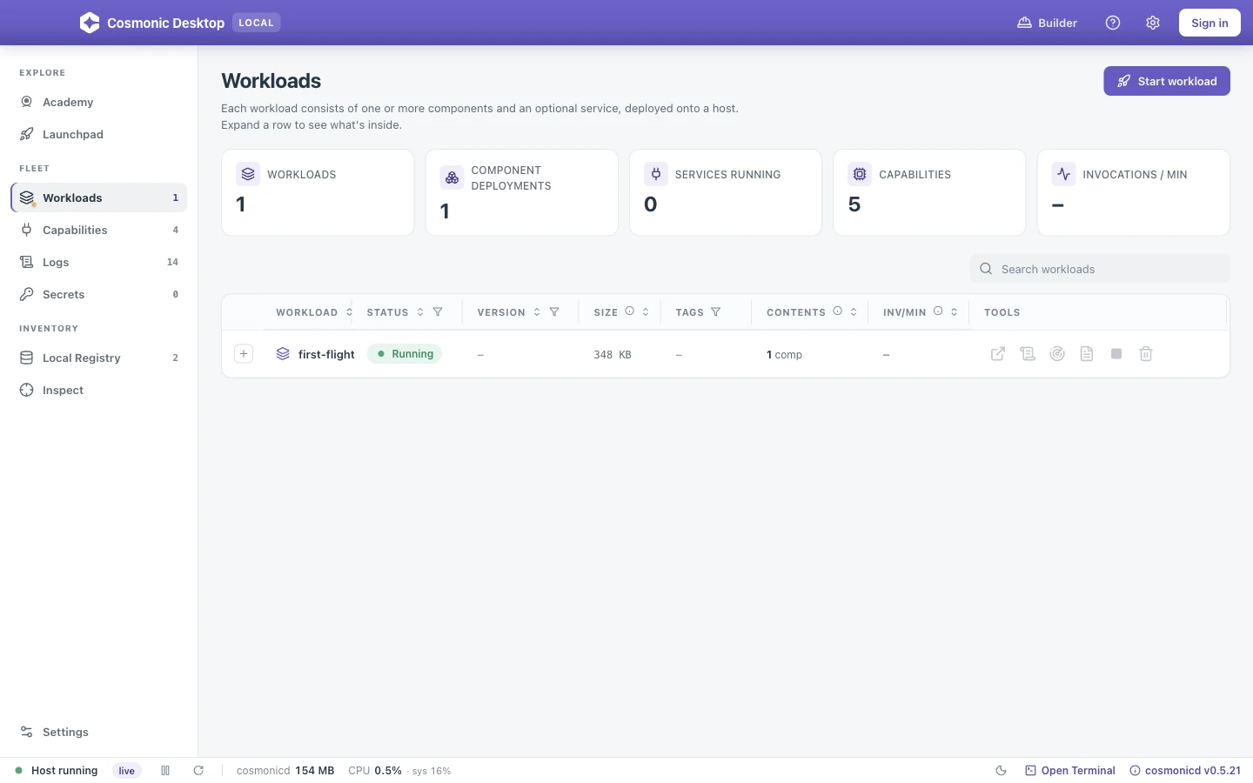Open Settings at the sidebar bottom

click(x=98, y=732)
